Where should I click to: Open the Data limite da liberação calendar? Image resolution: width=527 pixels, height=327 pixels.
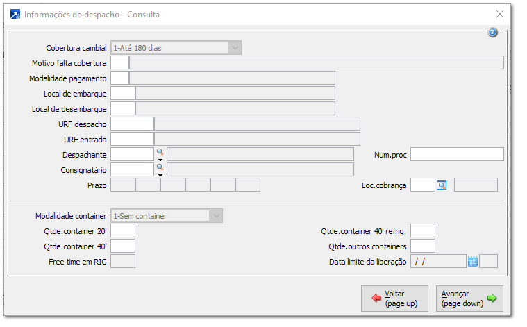[x=473, y=261]
